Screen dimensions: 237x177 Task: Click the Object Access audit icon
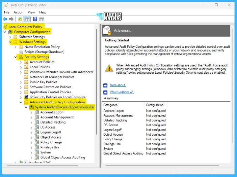click(37, 137)
